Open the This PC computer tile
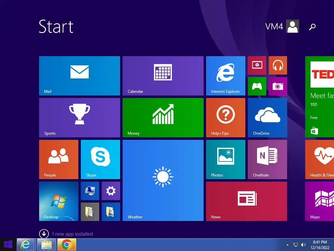Viewport: 334px width, 251px height. pyautogui.click(x=90, y=191)
